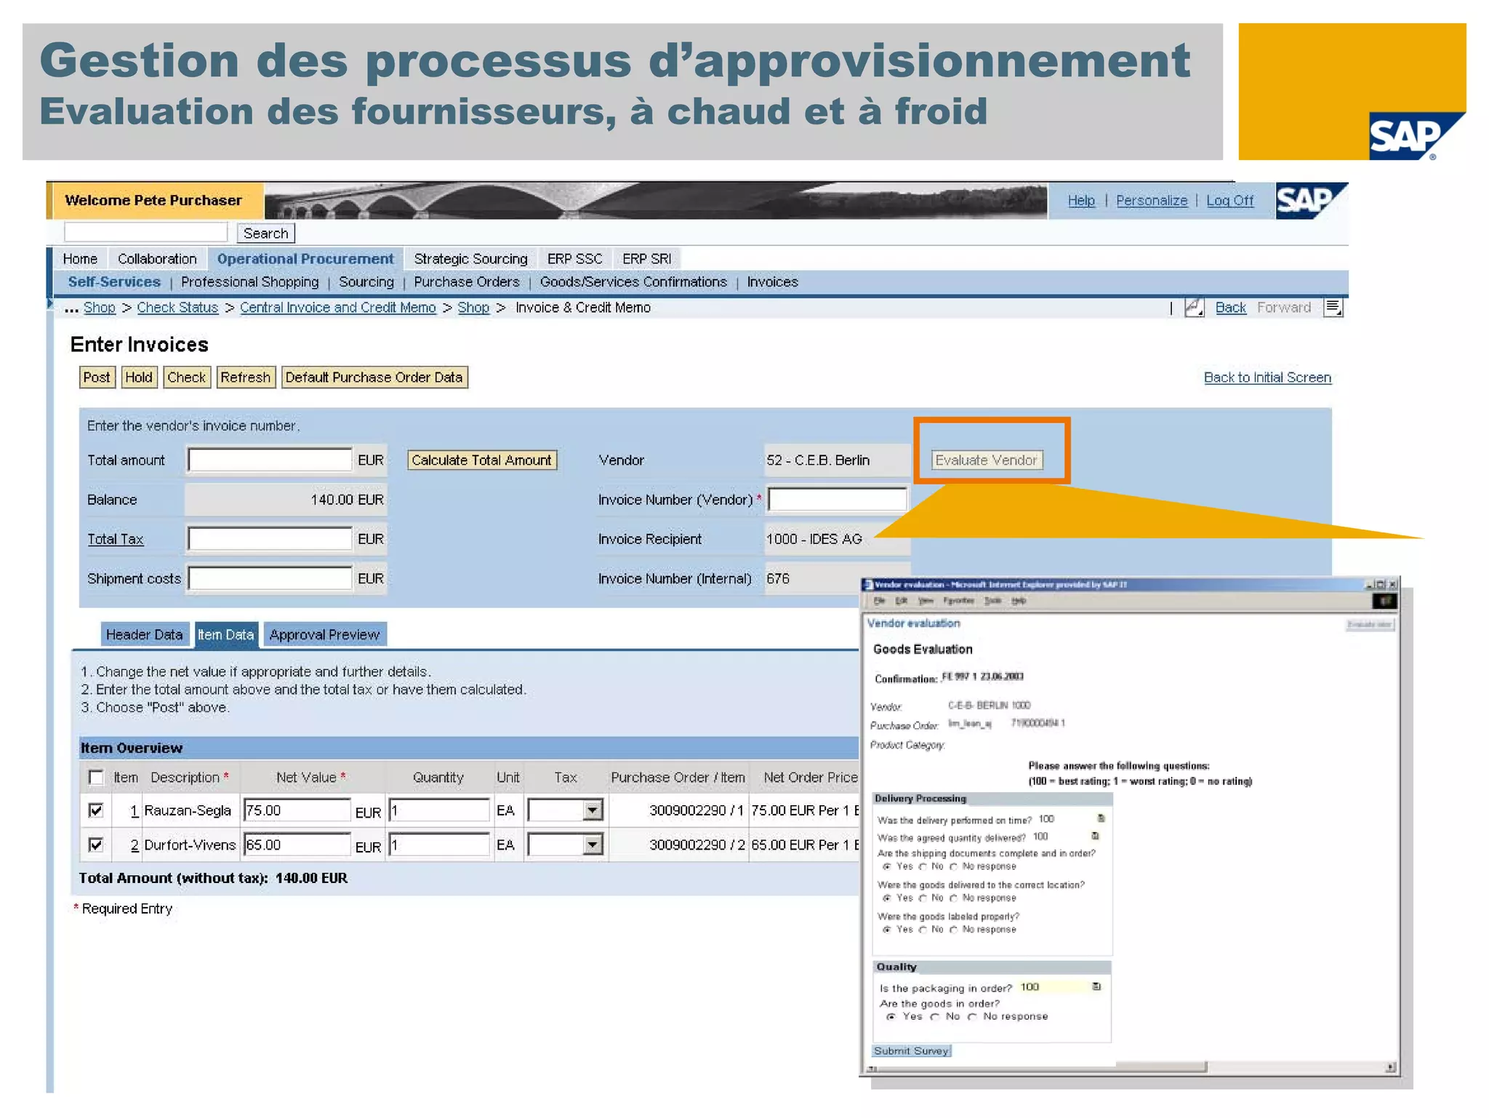This screenshot has width=1489, height=1118.
Task: Open the history icon beside Back link
Action: 1194,308
